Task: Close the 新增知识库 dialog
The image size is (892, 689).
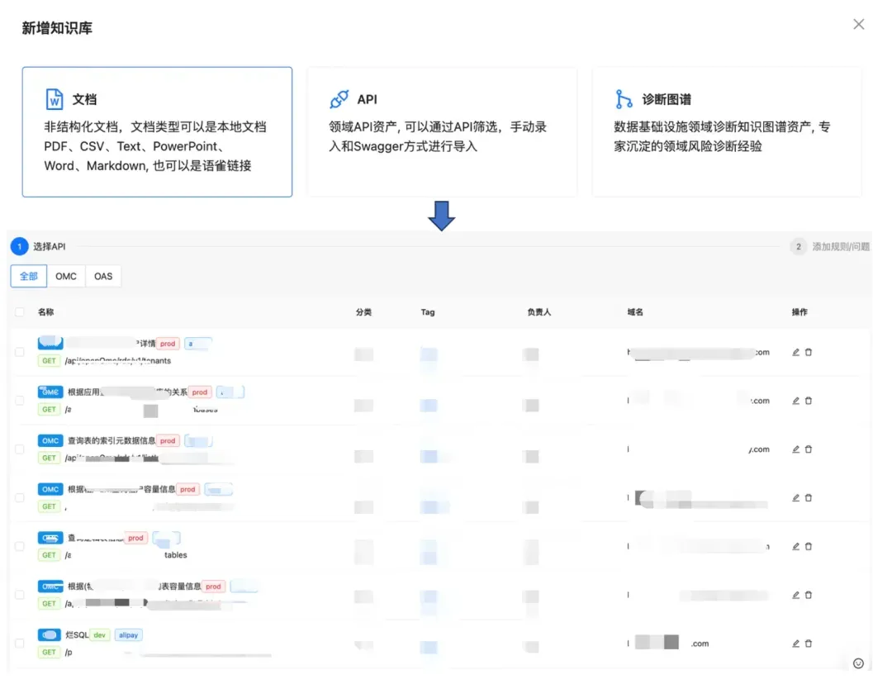Action: 858,25
